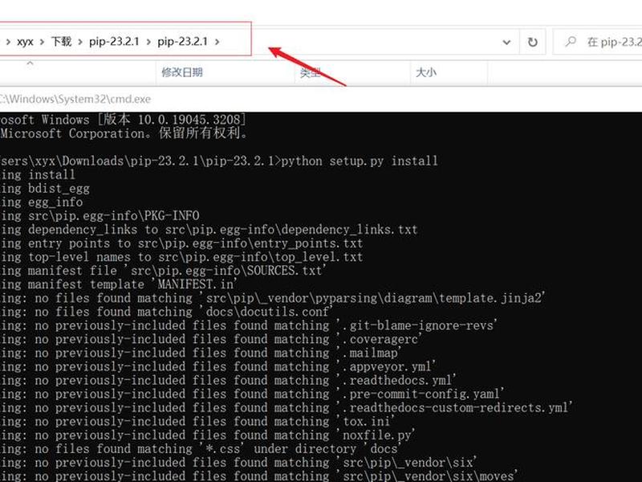Click the cmd.exe path in the title bar
The width and height of the screenshot is (642, 482).
(75, 99)
